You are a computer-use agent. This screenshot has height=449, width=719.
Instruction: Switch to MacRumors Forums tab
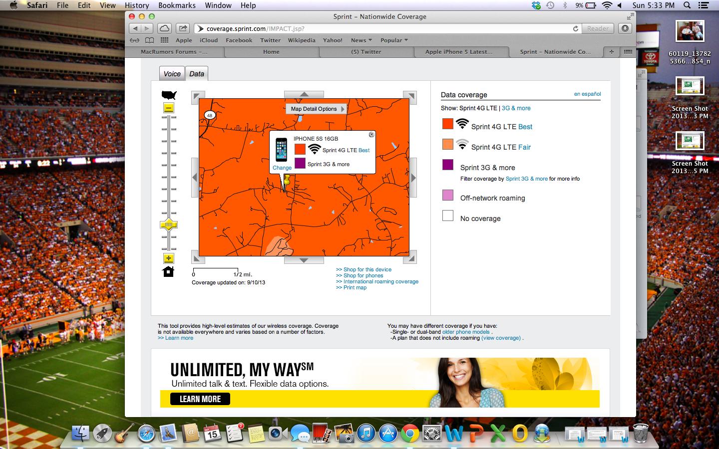(x=174, y=52)
